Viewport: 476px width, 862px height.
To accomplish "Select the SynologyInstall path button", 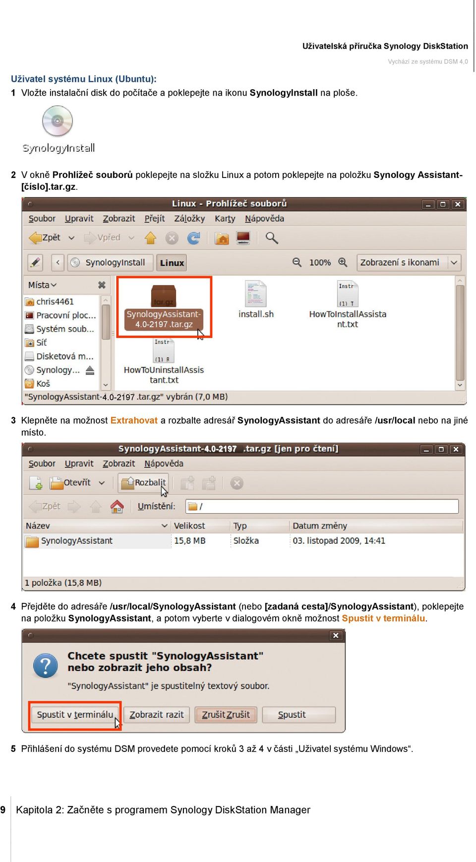I will (x=109, y=262).
